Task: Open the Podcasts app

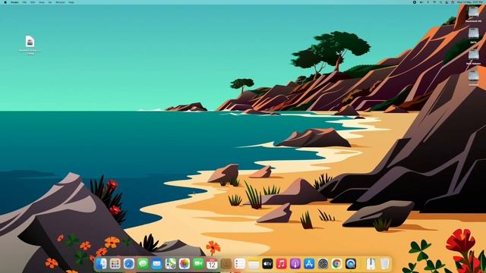Action: (x=295, y=264)
